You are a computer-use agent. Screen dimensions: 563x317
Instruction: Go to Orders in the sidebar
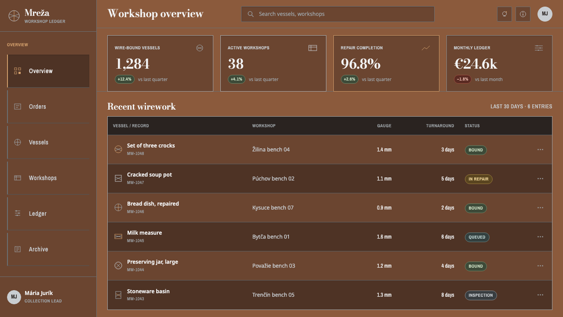coord(48,107)
